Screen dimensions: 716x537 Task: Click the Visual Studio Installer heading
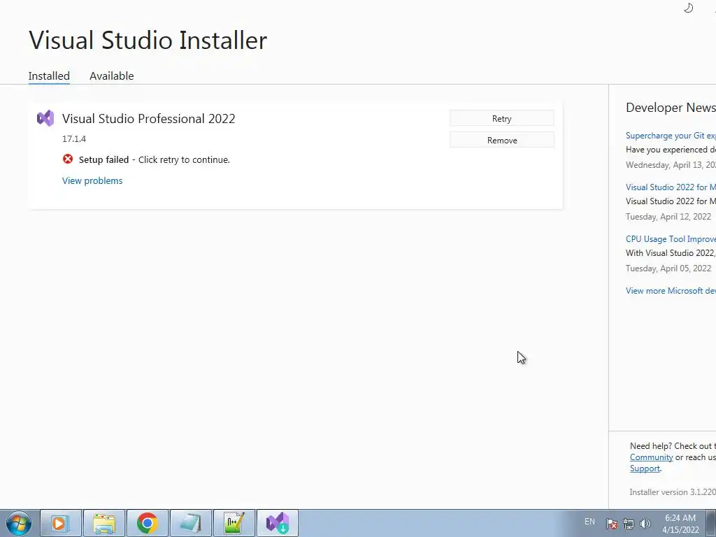point(148,40)
